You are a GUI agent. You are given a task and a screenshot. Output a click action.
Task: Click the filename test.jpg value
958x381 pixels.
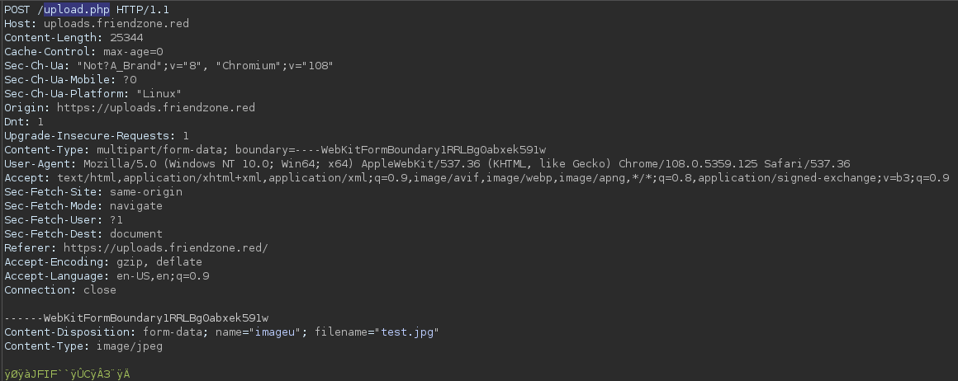pyautogui.click(x=407, y=333)
